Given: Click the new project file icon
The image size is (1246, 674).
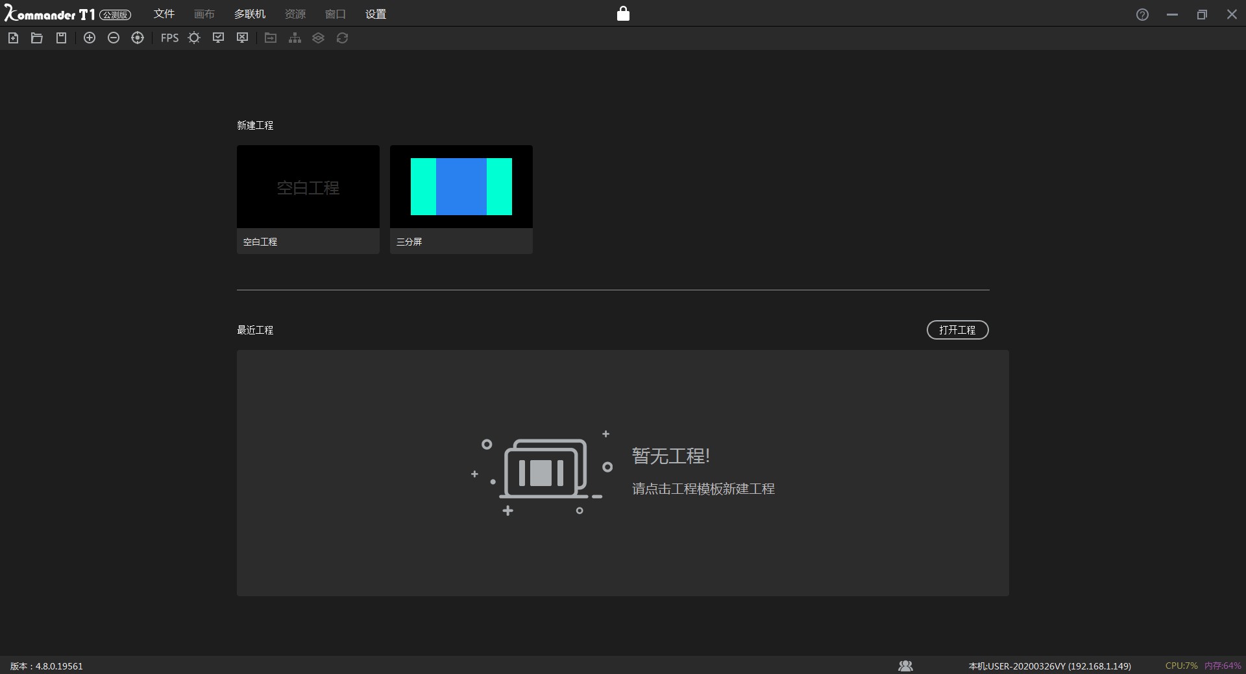Looking at the screenshot, I should pos(13,38).
